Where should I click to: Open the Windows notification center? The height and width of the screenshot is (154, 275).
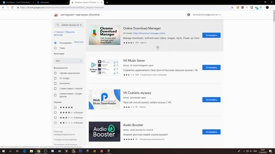coord(270,151)
